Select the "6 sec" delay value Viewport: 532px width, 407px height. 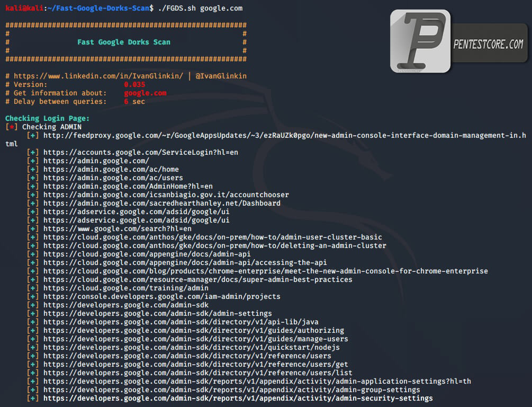coord(134,102)
